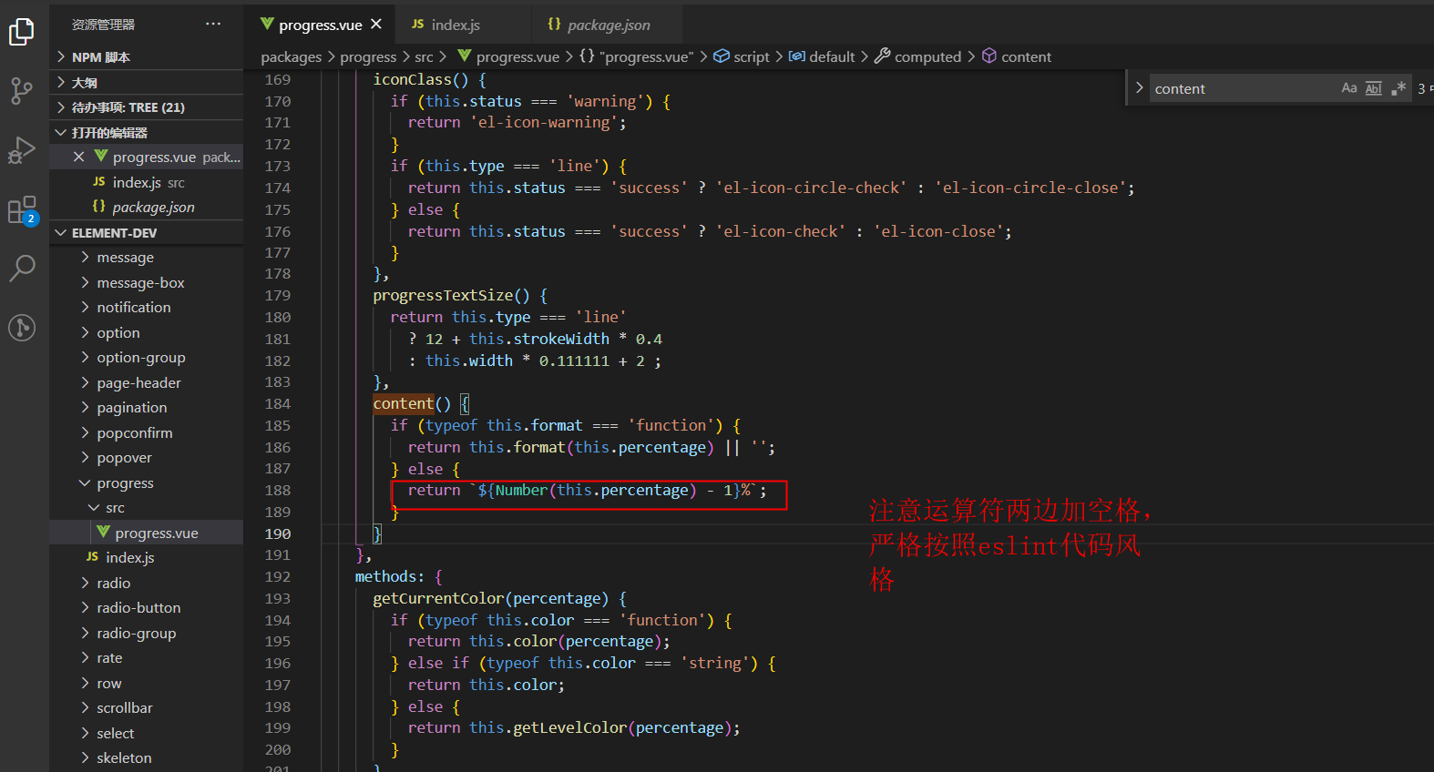Expand the popover folder

[146, 458]
